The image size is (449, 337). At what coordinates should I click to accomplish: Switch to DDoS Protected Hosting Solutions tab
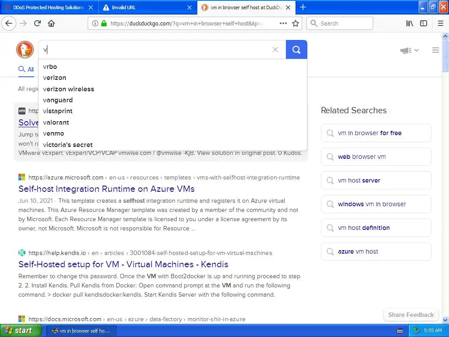[x=49, y=7]
